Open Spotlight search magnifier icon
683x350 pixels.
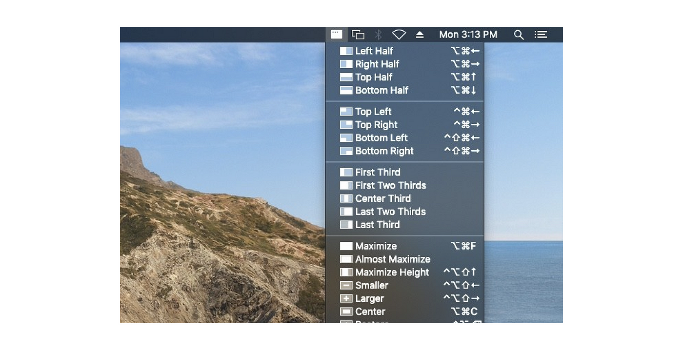coord(519,35)
